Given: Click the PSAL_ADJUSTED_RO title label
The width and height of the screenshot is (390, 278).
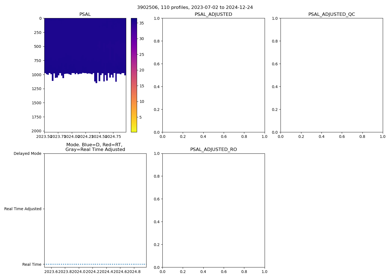Looking at the screenshot, I should tap(213, 150).
